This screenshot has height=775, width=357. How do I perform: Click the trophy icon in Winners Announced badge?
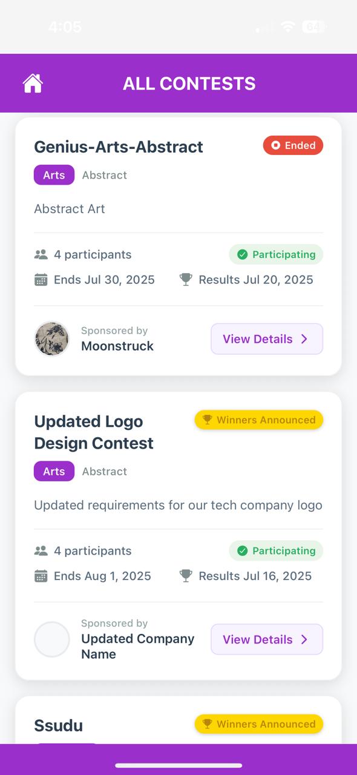coord(209,420)
